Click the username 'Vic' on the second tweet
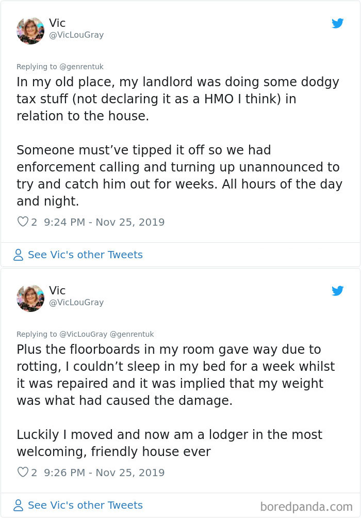 click(57, 291)
